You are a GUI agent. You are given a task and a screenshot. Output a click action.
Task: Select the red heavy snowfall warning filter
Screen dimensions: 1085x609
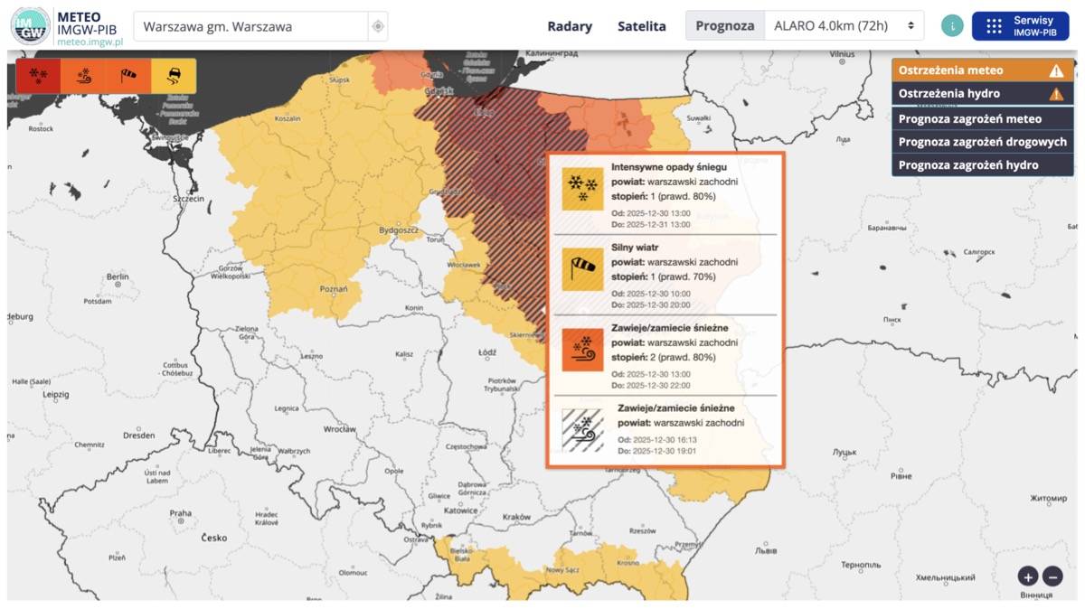[38, 76]
